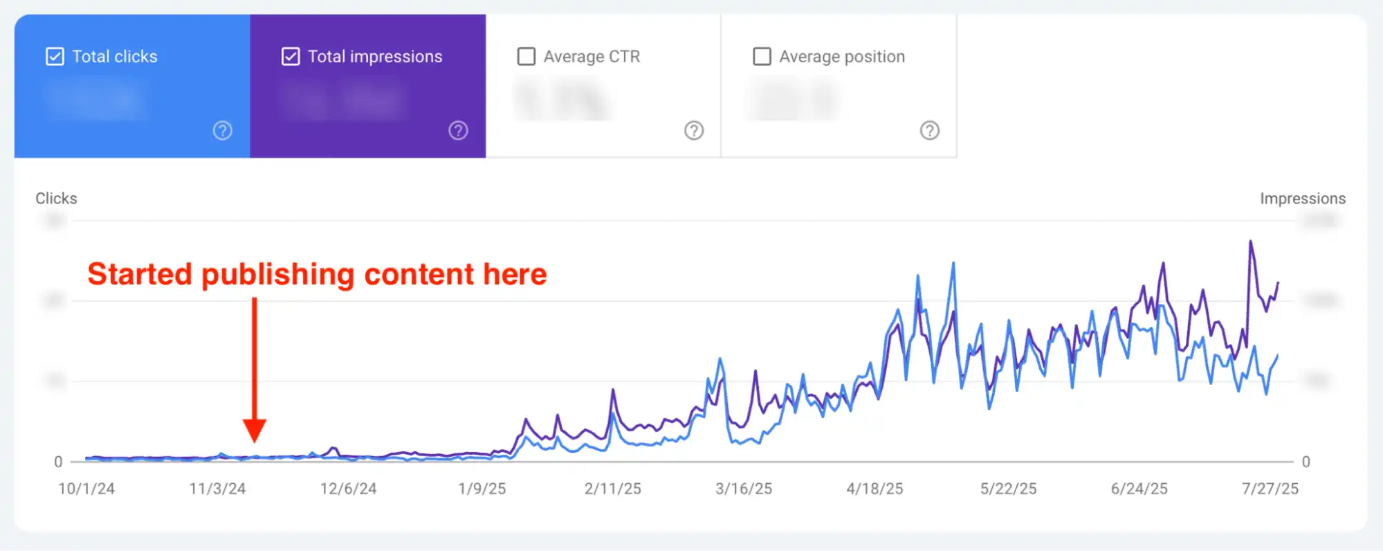
Task: Open the Average position help tooltip
Action: [x=929, y=131]
